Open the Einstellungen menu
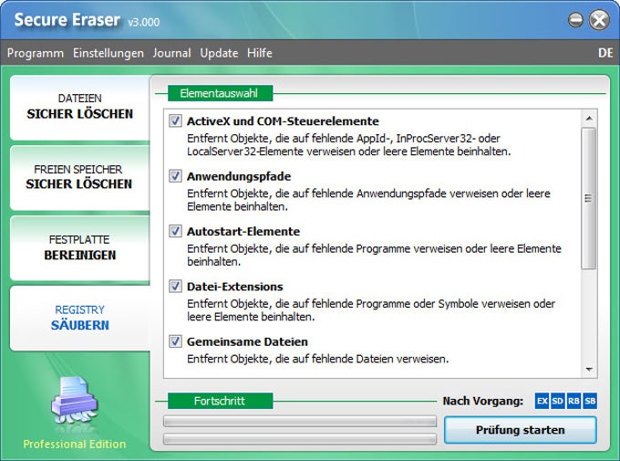The height and width of the screenshot is (461, 620). coord(108,53)
